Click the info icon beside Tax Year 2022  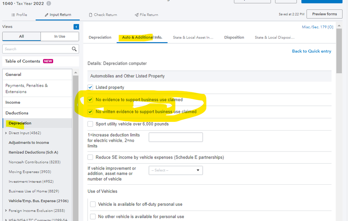(49, 3)
